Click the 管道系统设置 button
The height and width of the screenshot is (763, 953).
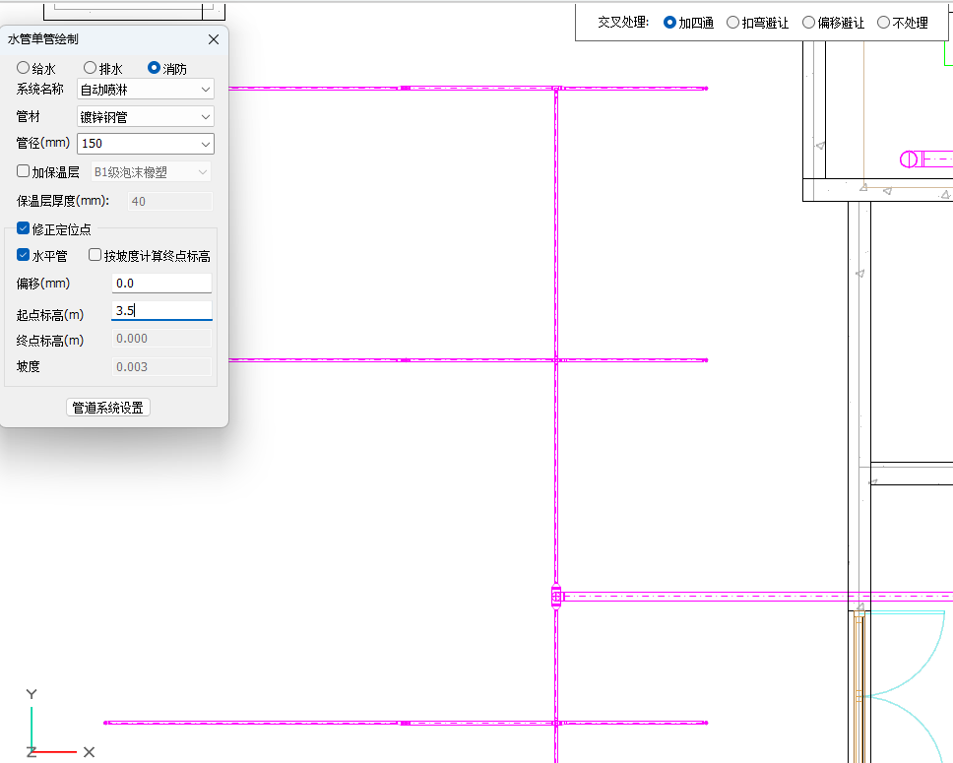108,408
